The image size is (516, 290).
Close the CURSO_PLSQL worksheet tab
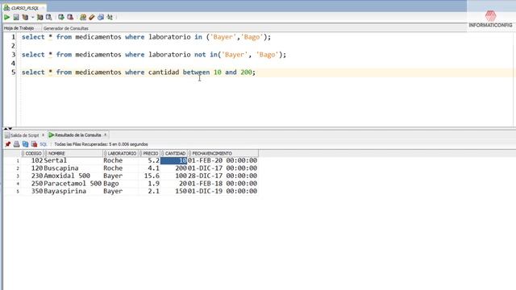pyautogui.click(x=43, y=7)
